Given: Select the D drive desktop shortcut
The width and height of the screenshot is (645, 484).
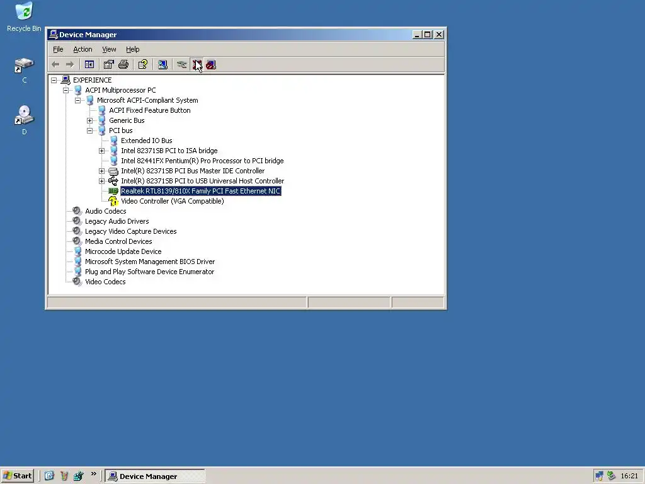Looking at the screenshot, I should click(25, 120).
